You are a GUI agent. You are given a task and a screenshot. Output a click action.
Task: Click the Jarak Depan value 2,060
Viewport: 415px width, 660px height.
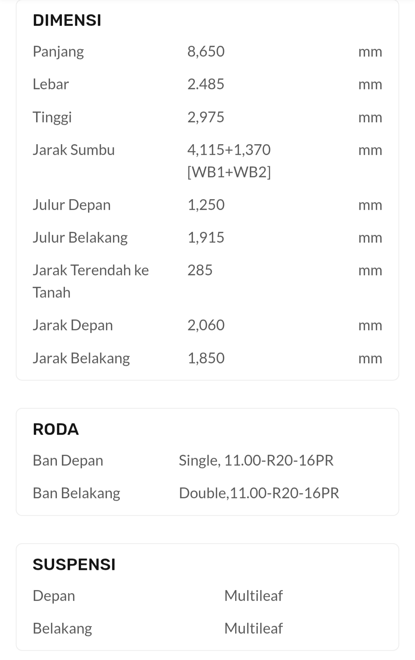point(206,325)
